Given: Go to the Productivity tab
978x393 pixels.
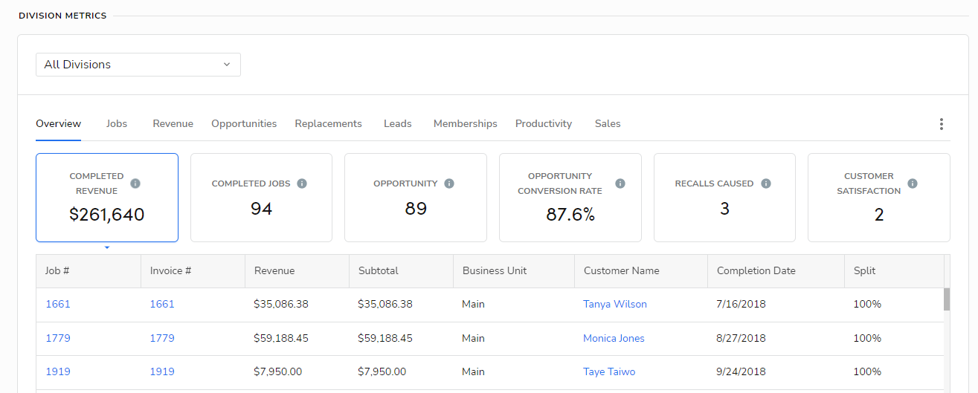Looking at the screenshot, I should point(543,124).
